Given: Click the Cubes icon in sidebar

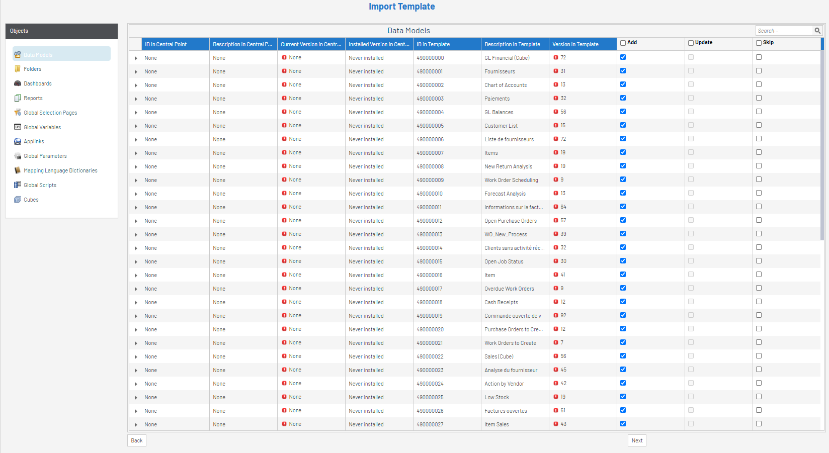Looking at the screenshot, I should coord(18,200).
